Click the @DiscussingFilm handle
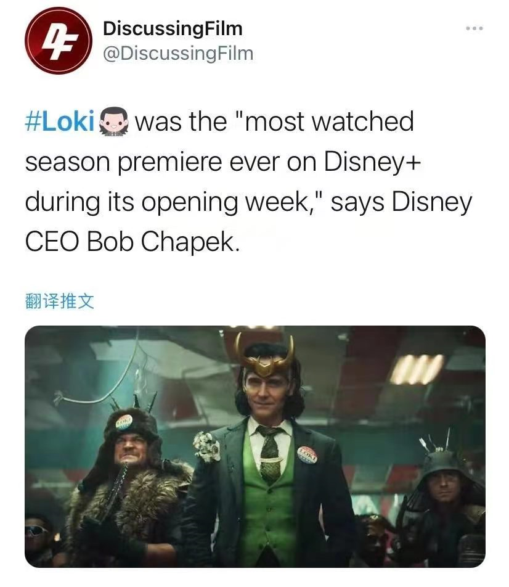The width and height of the screenshot is (509, 587). pyautogui.click(x=177, y=53)
